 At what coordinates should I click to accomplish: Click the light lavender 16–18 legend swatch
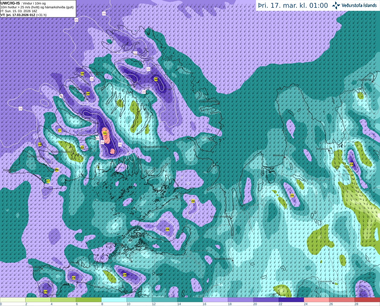tap(215, 300)
